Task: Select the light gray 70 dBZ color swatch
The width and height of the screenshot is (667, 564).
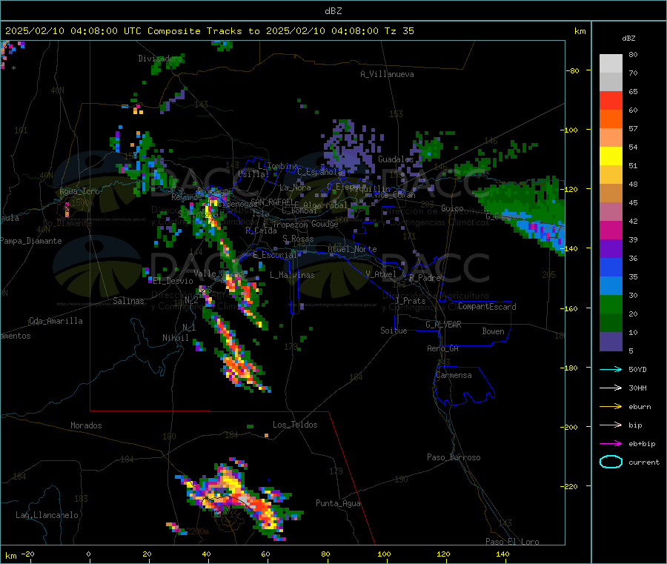Action: click(x=611, y=82)
